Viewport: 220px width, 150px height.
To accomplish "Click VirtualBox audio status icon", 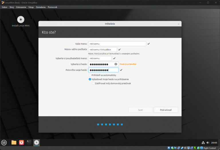I will click(x=175, y=148).
